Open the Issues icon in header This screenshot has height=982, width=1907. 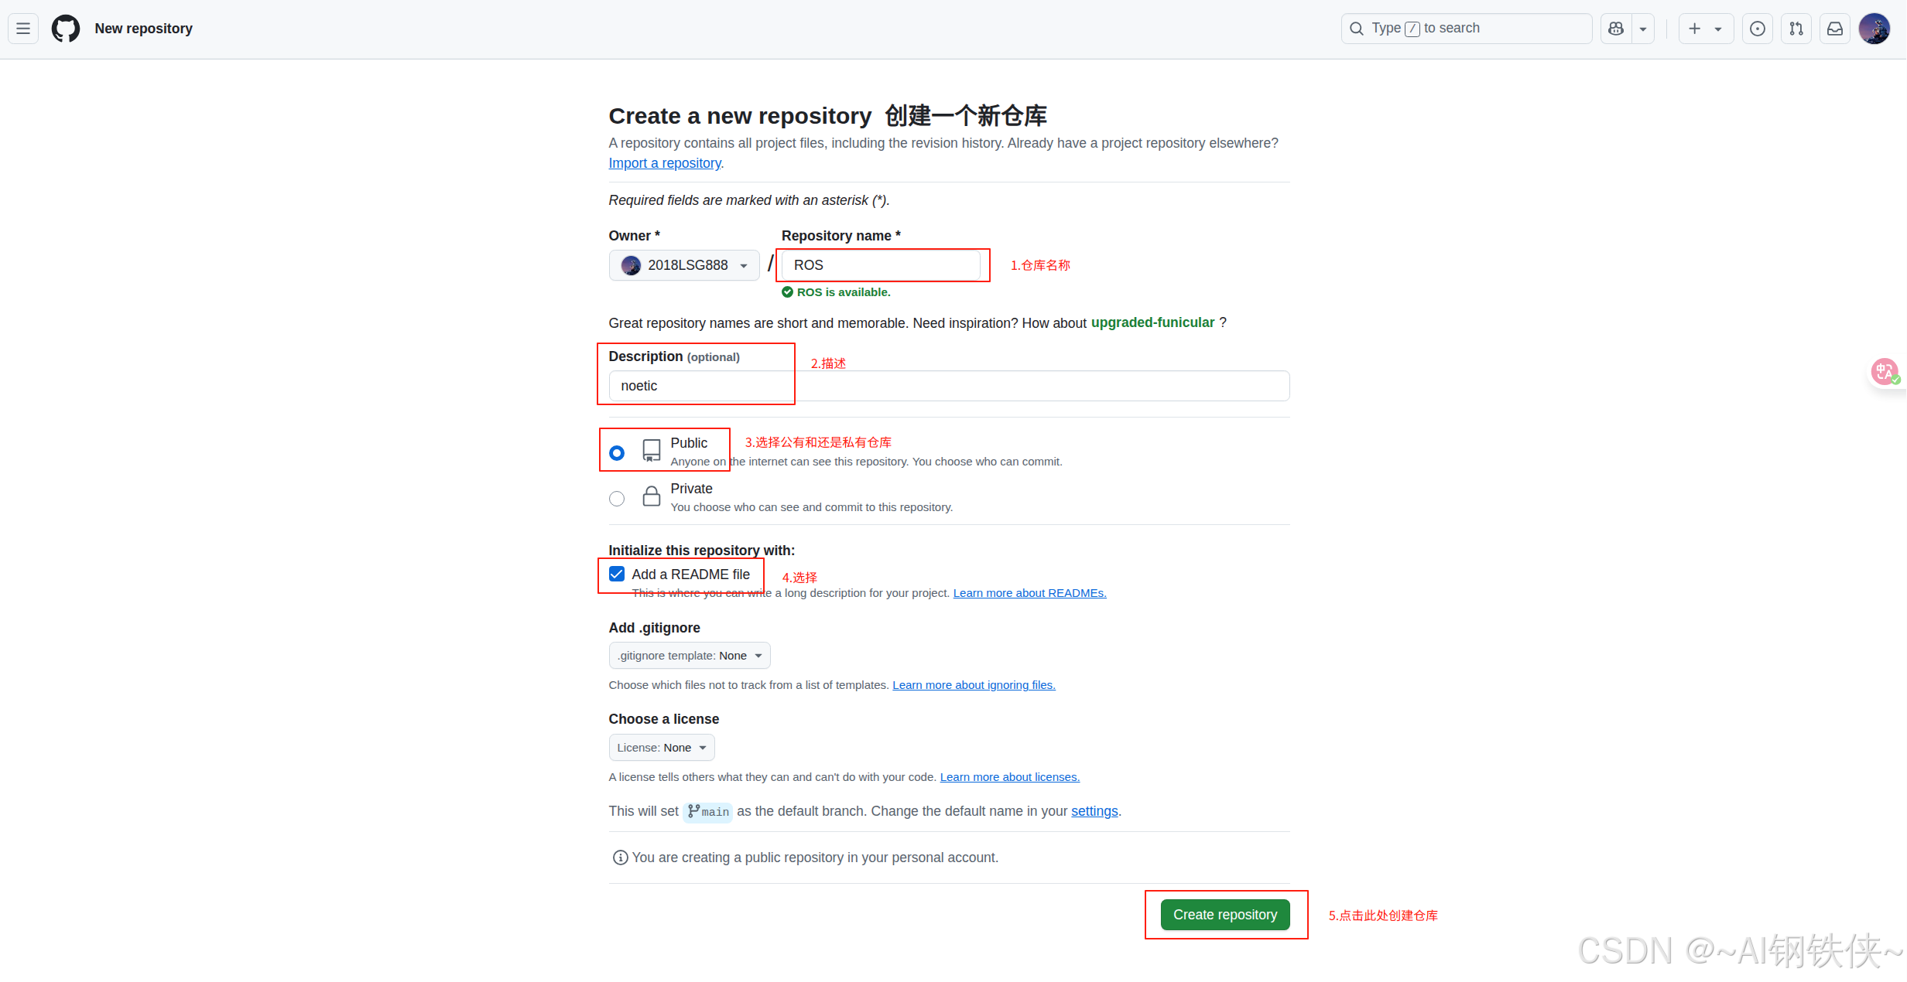[1758, 29]
